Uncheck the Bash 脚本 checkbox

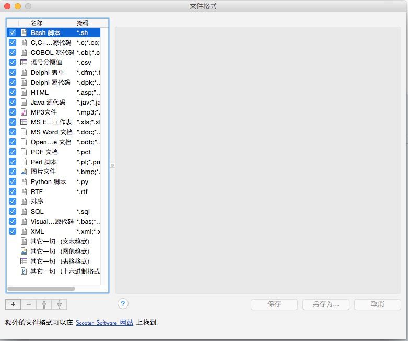coord(13,32)
